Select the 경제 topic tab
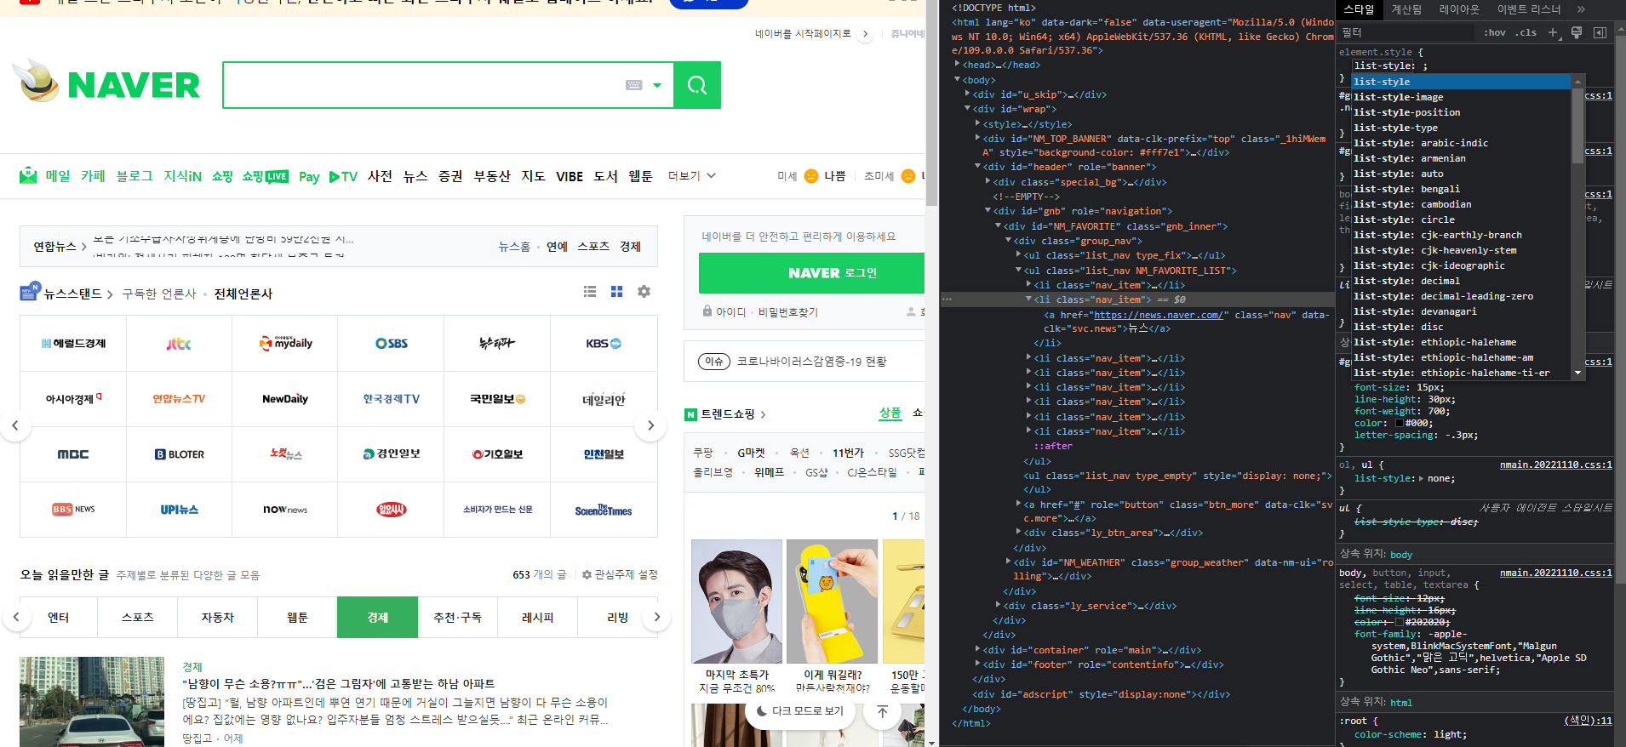This screenshot has width=1626, height=747. click(x=377, y=617)
